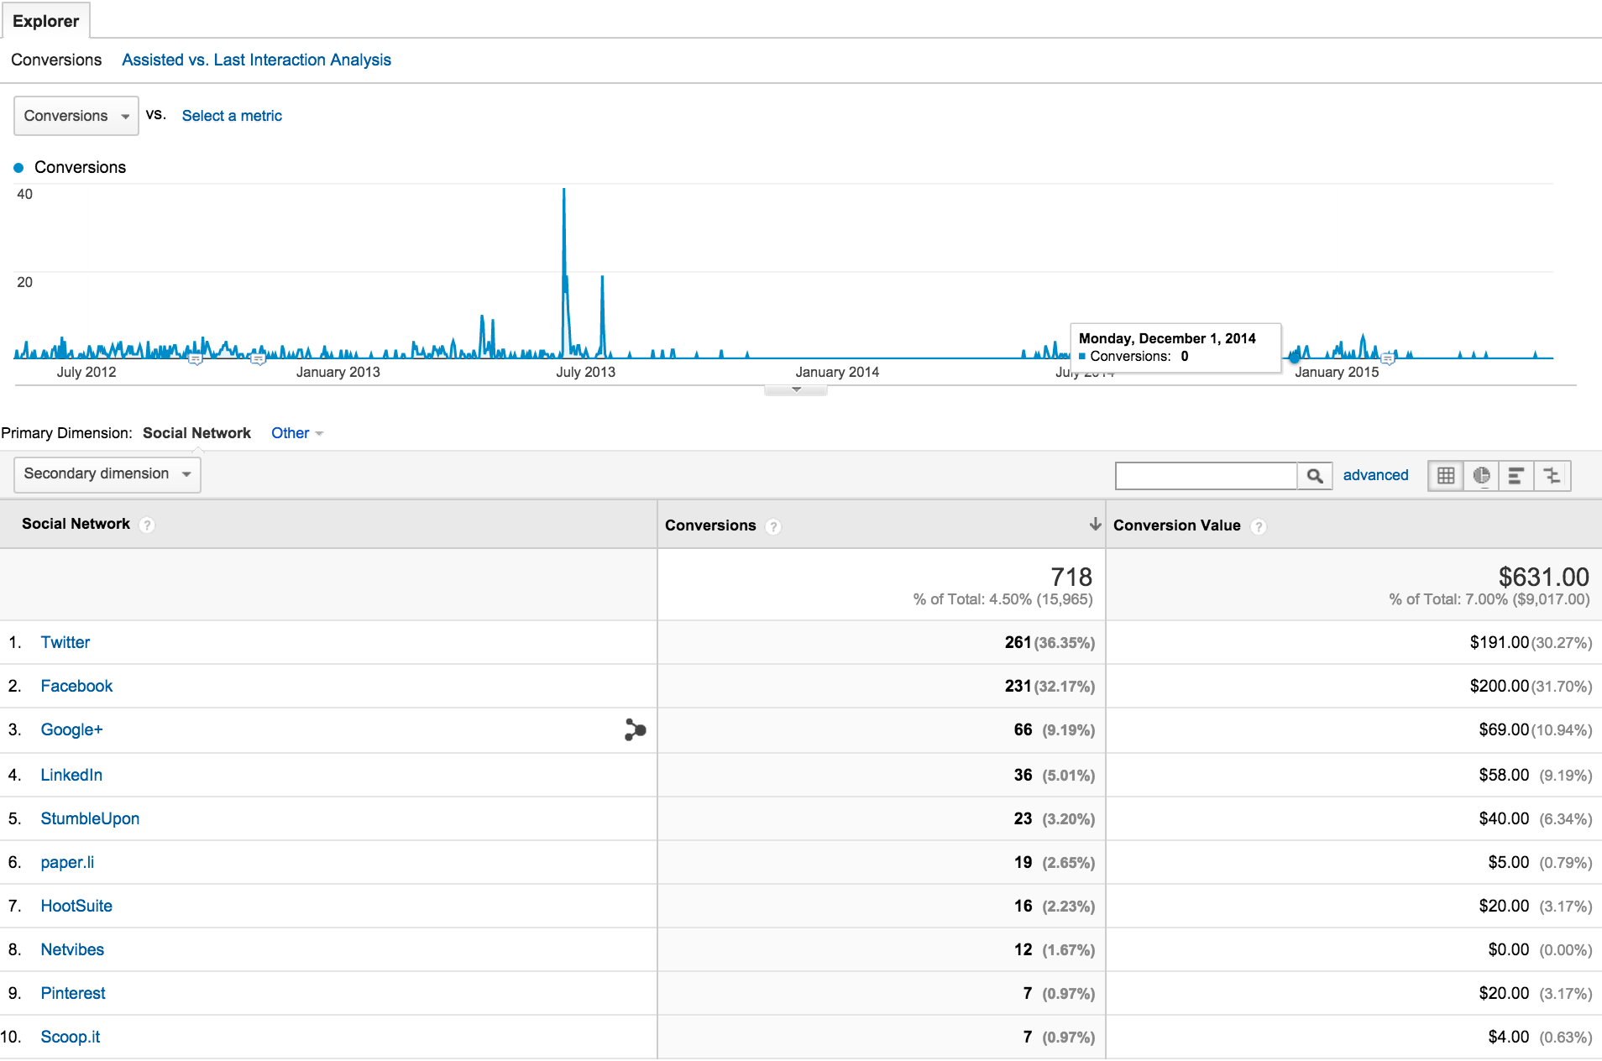
Task: Open annotation bubble just after July 2012 spike area
Action: (x=196, y=359)
